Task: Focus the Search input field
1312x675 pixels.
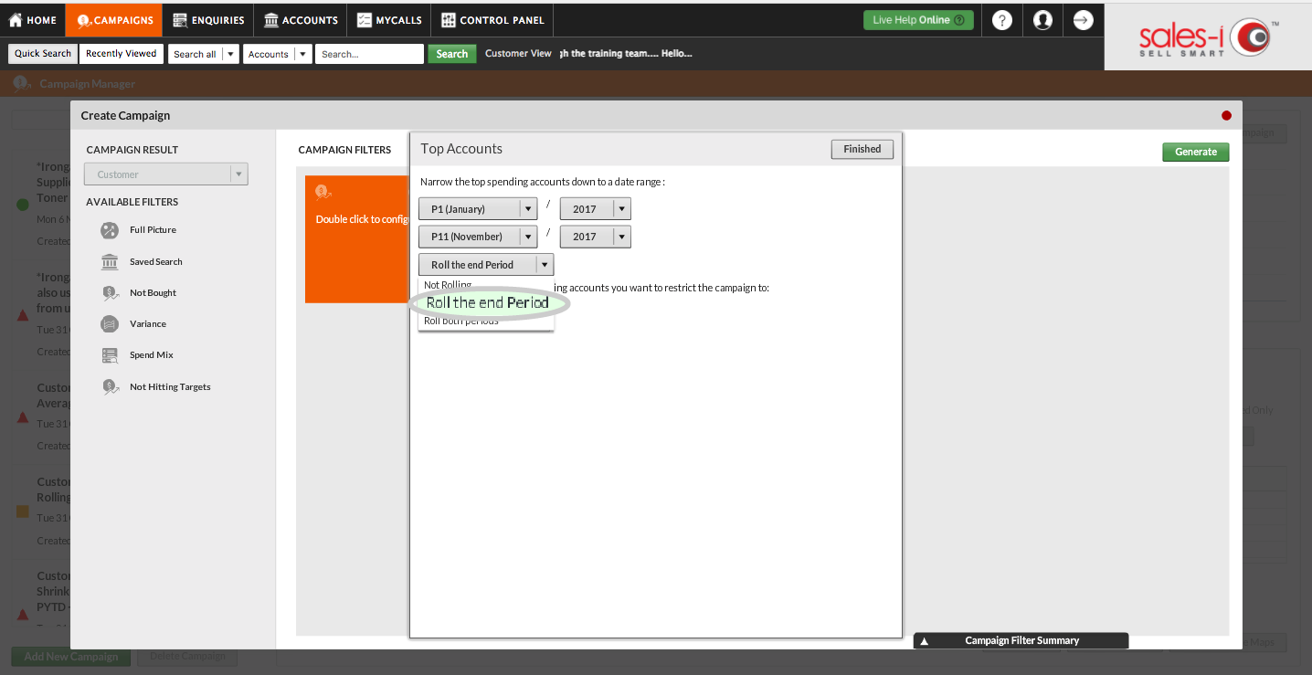Action: (369, 54)
